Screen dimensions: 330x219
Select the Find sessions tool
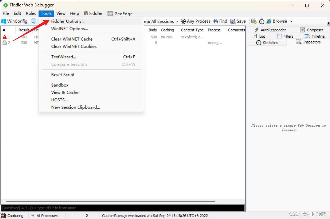pyautogui.click(x=220, y=21)
